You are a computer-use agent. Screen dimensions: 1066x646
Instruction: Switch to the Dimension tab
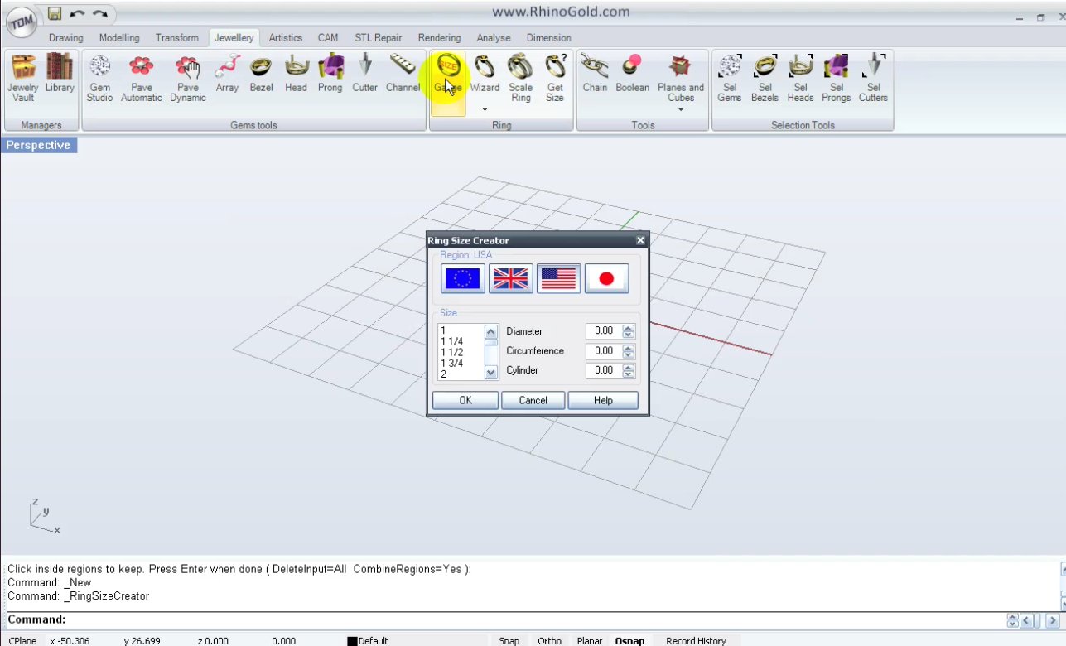click(x=549, y=37)
